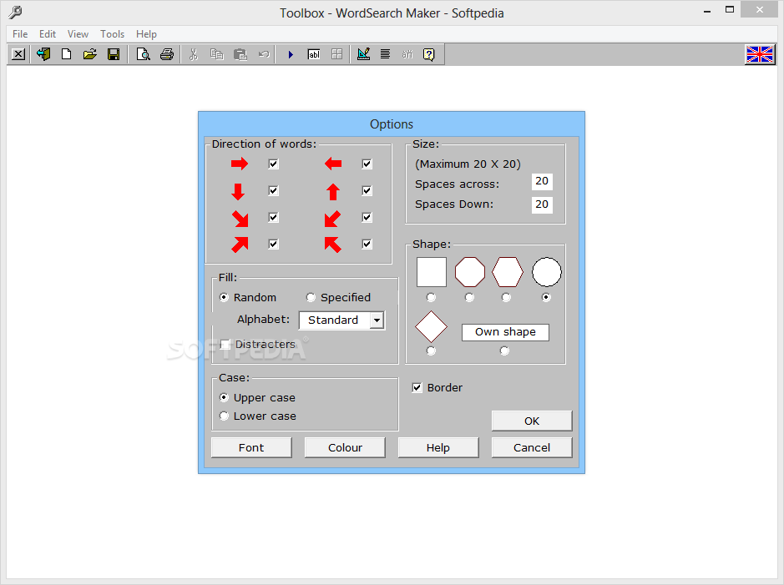Screen dimensions: 784x585
Task: Open print preview magnifier icon
Action: tap(143, 54)
